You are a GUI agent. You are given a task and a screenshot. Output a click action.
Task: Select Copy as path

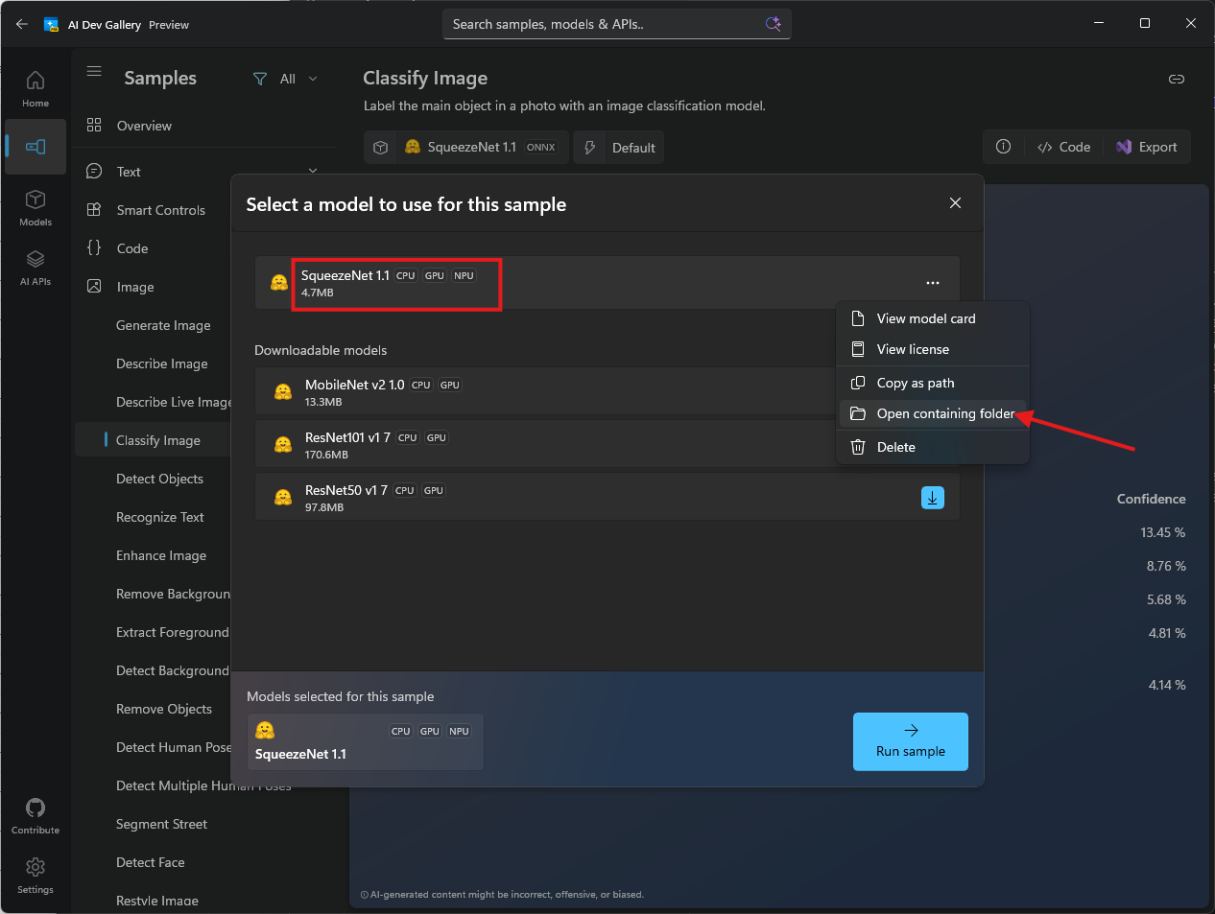click(933, 383)
